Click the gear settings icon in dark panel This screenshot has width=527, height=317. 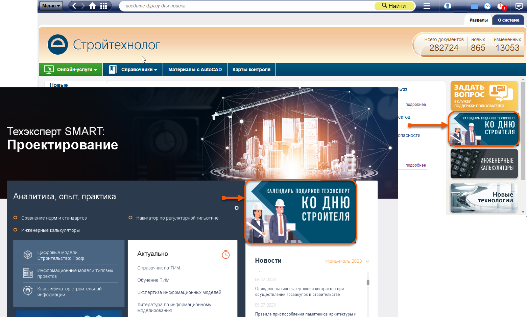coord(237,208)
